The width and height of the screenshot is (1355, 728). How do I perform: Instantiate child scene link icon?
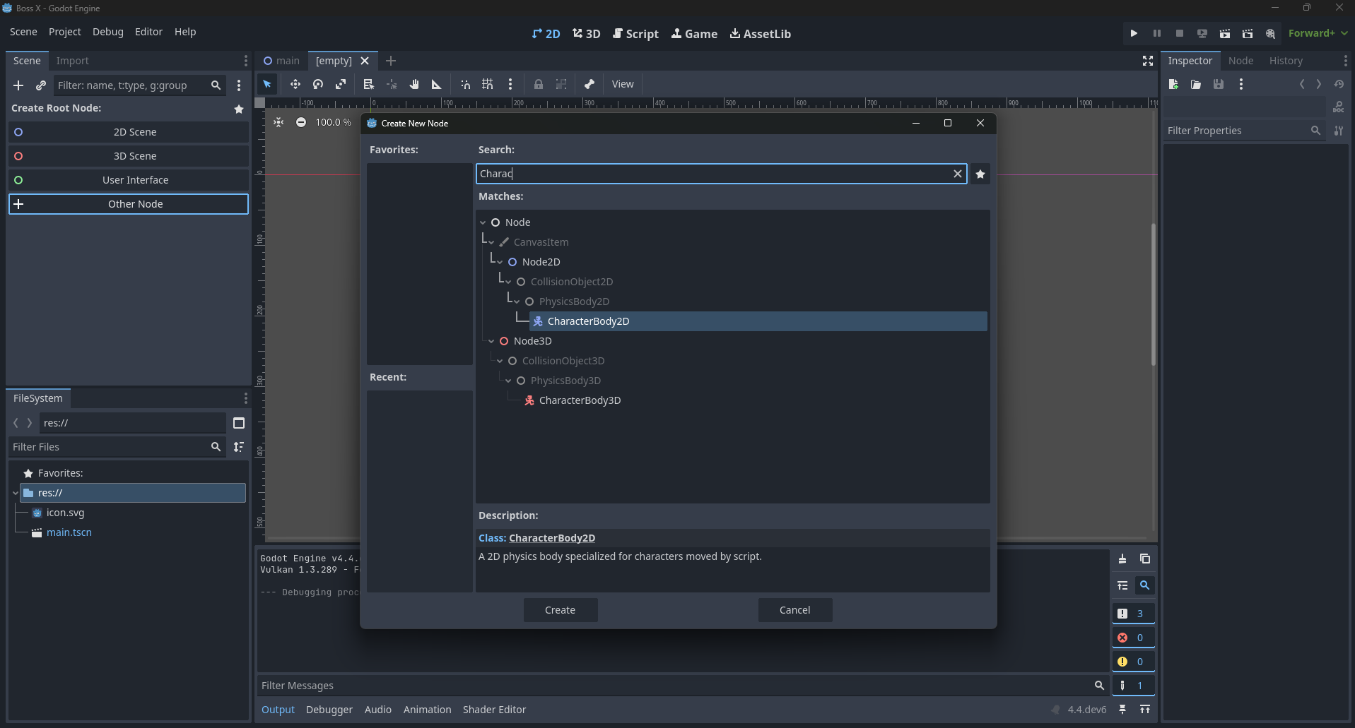click(41, 85)
